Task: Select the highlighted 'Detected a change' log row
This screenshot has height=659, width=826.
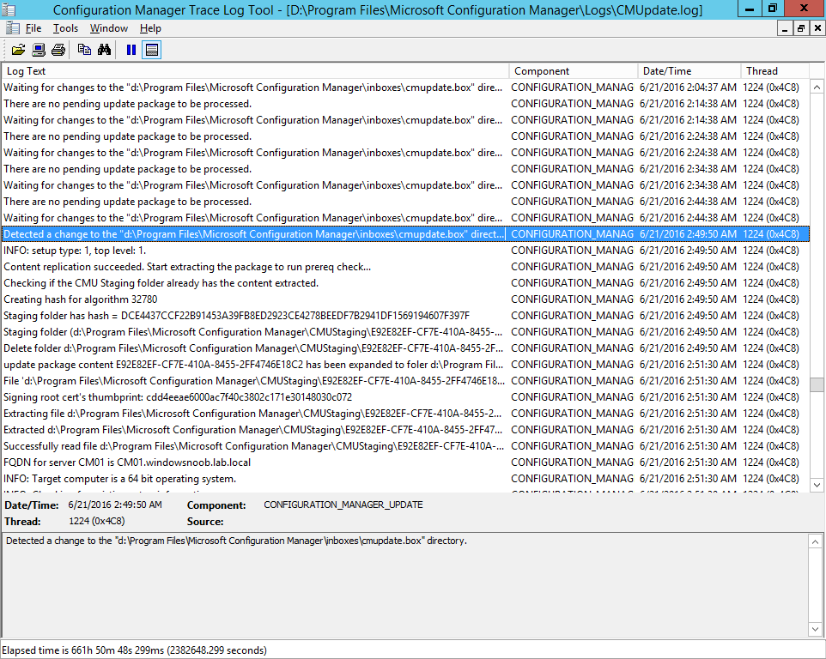Action: 405,234
